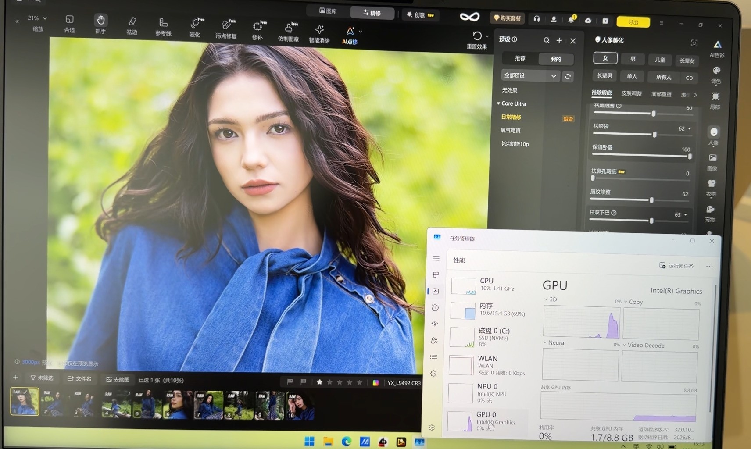Click the 购买套餐 purchase button
This screenshot has width=751, height=449.
507,18
